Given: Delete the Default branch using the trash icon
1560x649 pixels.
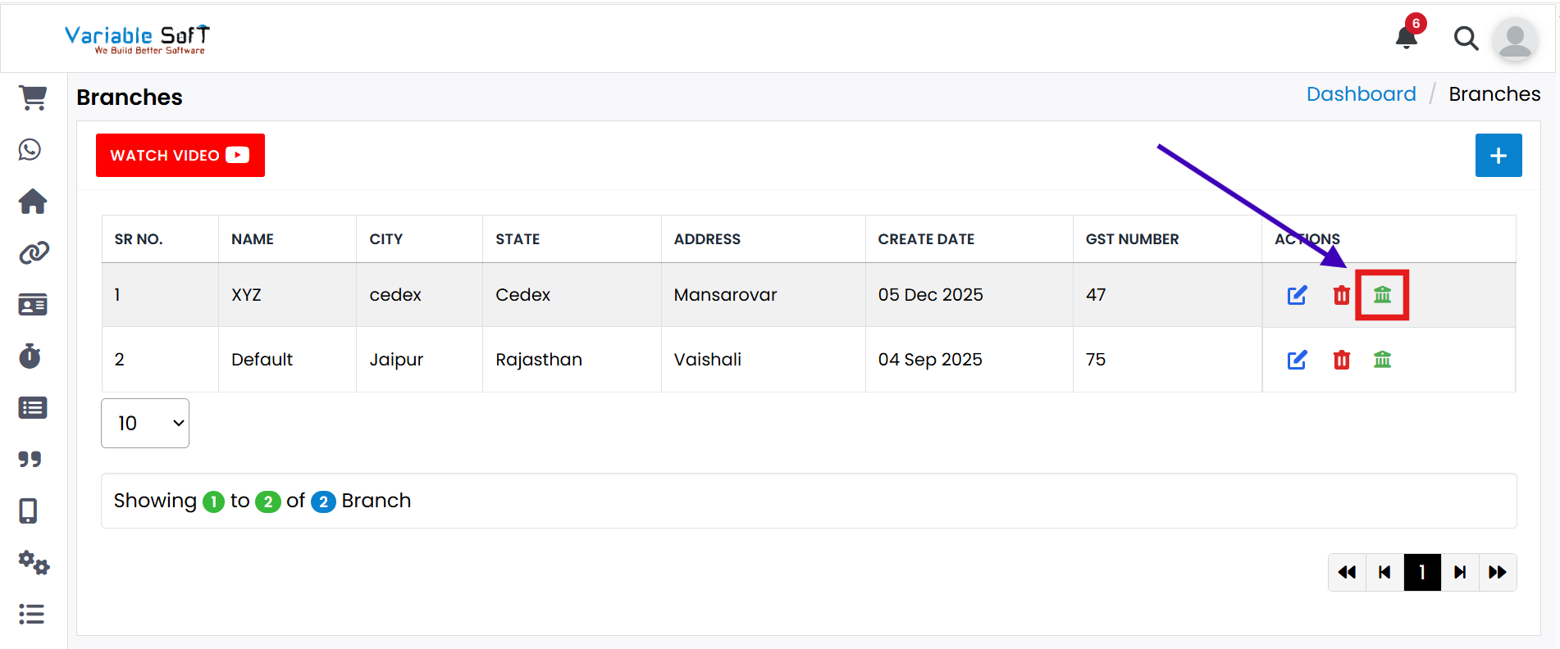Looking at the screenshot, I should [x=1342, y=360].
